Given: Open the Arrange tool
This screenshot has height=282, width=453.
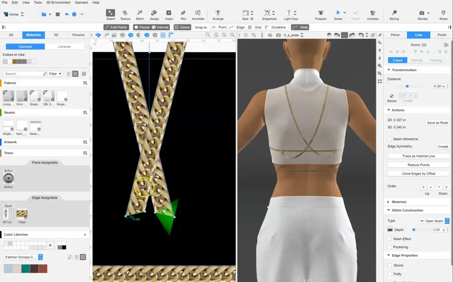Looking at the screenshot, I should coord(218,14).
